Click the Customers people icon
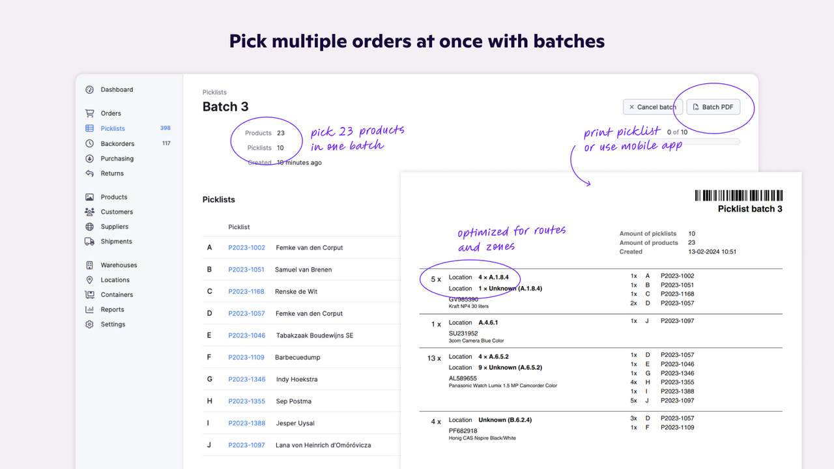Viewport: 834px width, 469px height. coord(89,212)
